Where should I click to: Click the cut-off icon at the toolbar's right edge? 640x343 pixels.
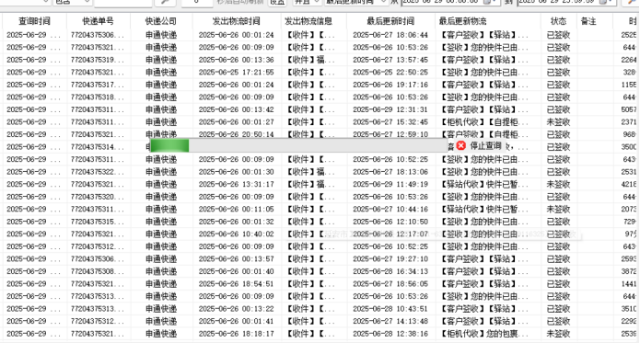(x=632, y=2)
